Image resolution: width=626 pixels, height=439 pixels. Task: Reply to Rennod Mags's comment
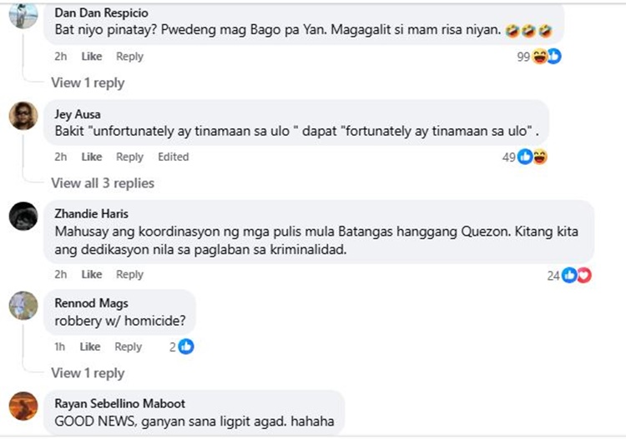pos(128,347)
